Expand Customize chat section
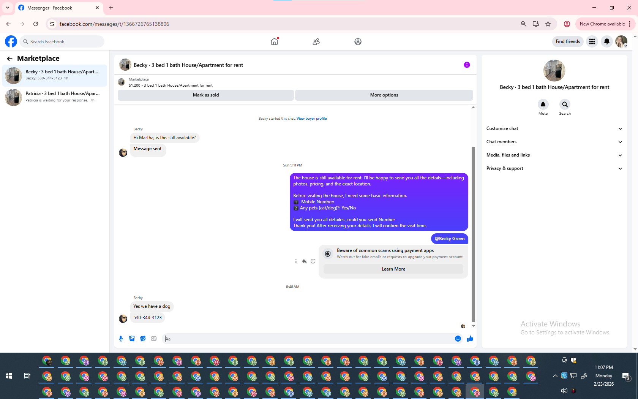Screen dimensions: 638x399 click(x=554, y=128)
